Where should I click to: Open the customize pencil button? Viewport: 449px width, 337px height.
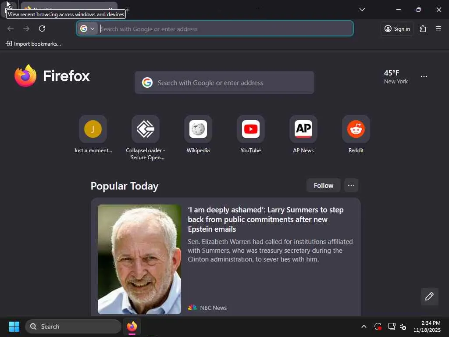pyautogui.click(x=430, y=296)
